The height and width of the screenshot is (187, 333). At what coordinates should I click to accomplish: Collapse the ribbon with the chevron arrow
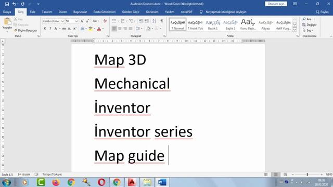pyautogui.click(x=331, y=36)
